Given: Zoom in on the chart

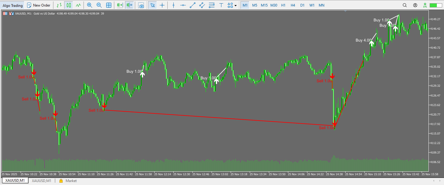Looking at the screenshot, I should tap(90, 5).
